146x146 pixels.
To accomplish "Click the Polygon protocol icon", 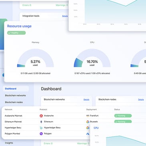I will [41, 134].
